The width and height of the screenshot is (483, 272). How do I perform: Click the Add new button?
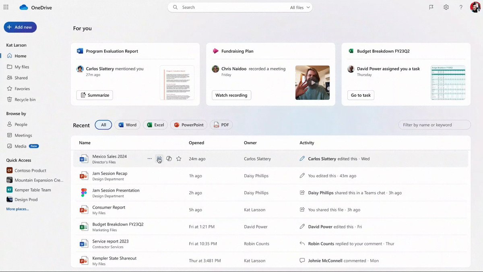tap(20, 27)
